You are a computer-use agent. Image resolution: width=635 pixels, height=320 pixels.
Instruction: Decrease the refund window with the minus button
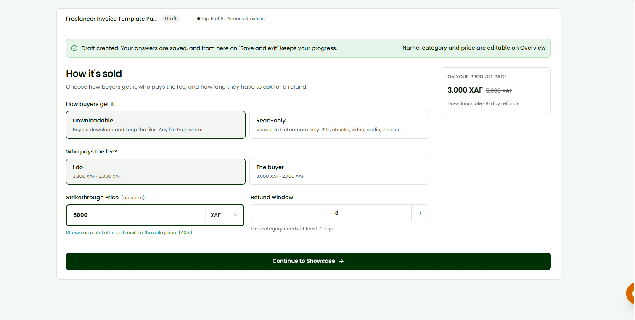coord(259,213)
